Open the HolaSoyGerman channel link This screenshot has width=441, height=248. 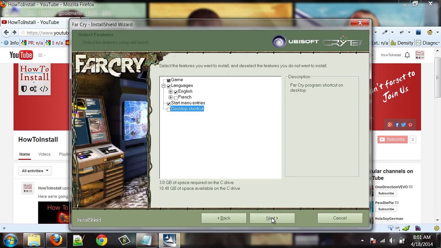(389, 219)
